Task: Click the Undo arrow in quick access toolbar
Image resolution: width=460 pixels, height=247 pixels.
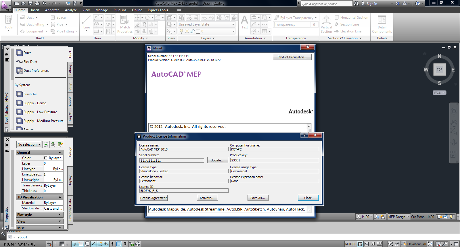Action: (44, 3)
